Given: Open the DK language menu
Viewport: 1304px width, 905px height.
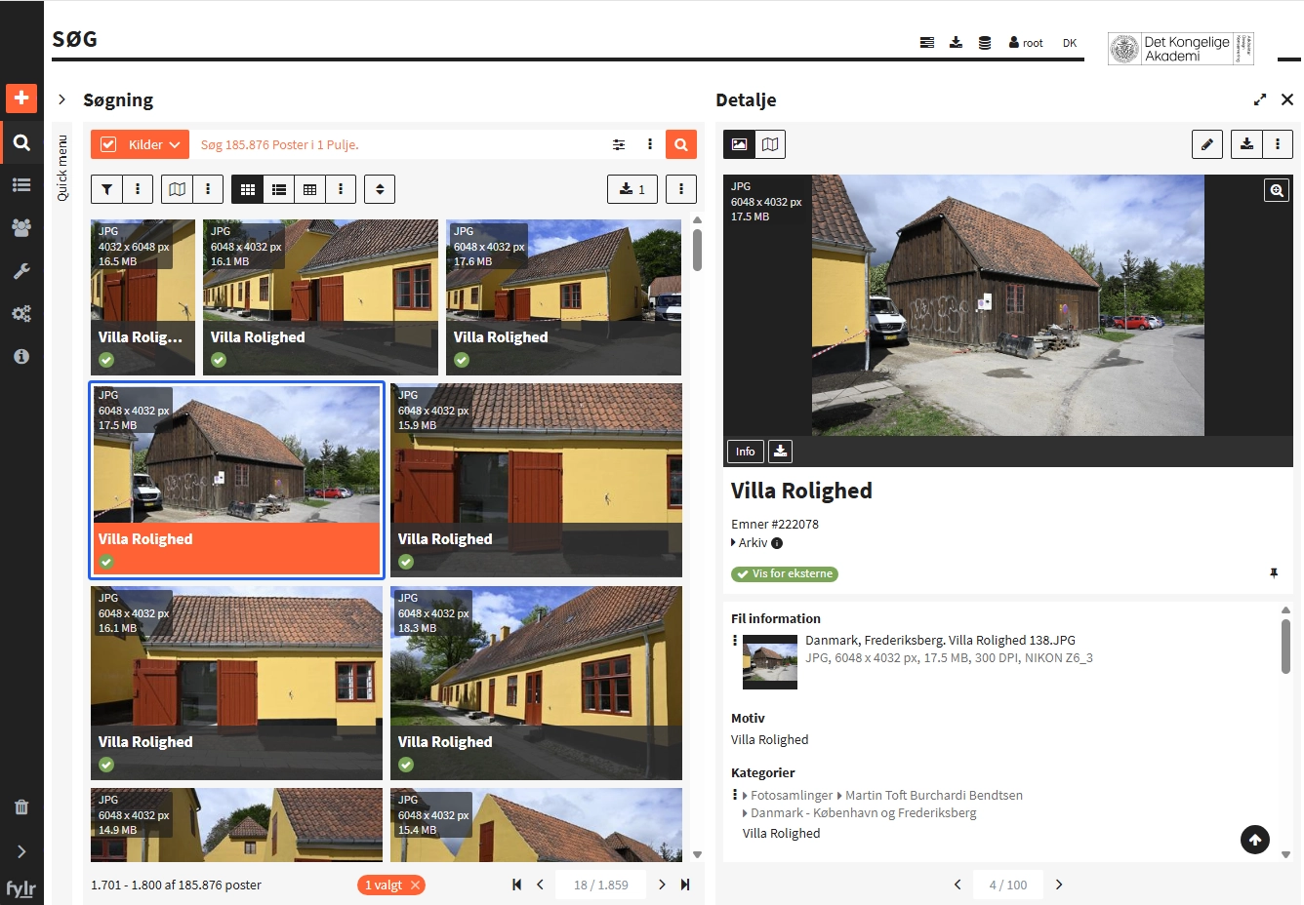Looking at the screenshot, I should coord(1070,43).
